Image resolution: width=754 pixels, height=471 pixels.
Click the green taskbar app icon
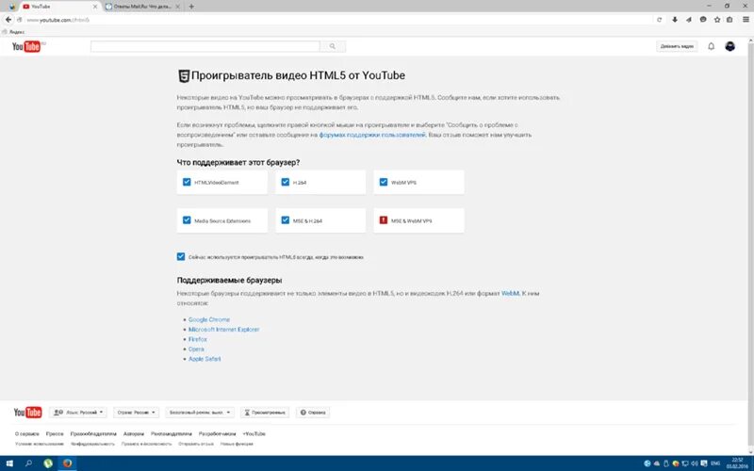point(48,463)
